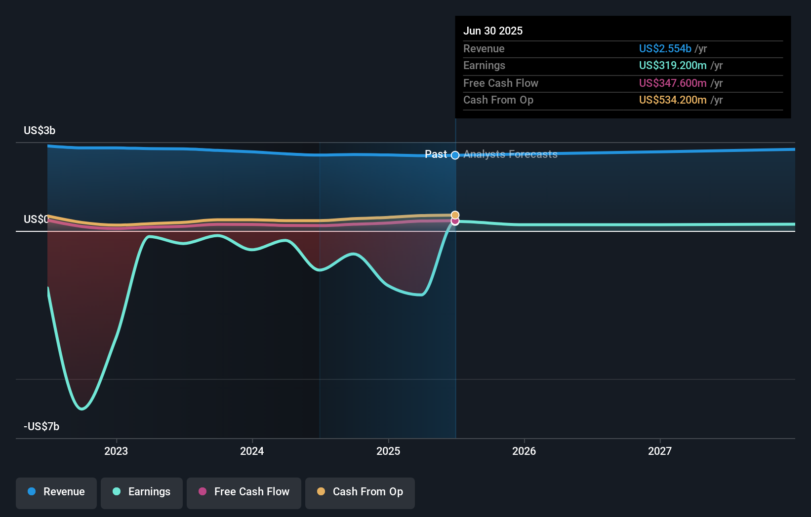811x517 pixels.
Task: Click the Cash From Op row label in tooltip
Action: (498, 100)
